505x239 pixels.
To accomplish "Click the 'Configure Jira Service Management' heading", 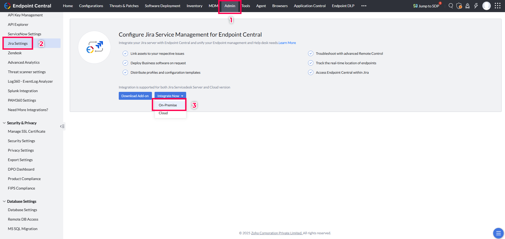I will (x=190, y=34).
